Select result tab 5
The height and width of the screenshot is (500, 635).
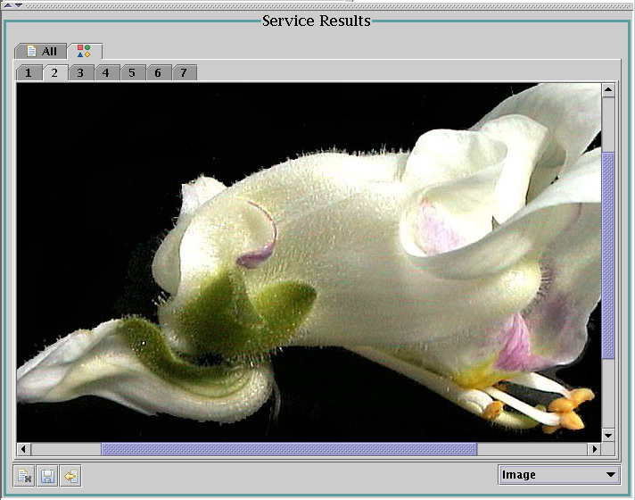click(x=132, y=72)
